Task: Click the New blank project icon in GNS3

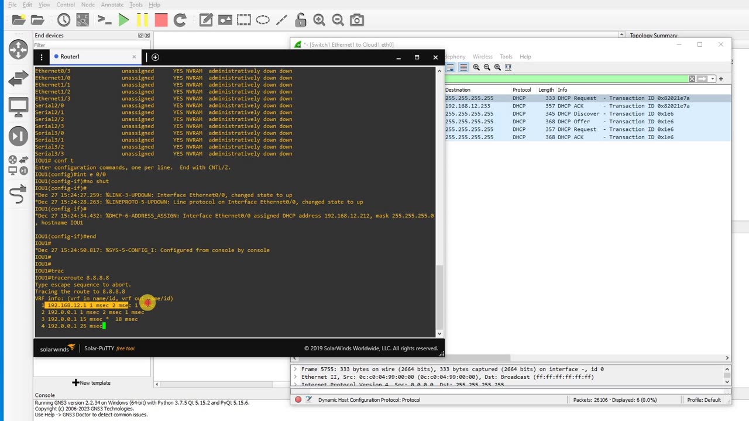Action: click(x=19, y=20)
